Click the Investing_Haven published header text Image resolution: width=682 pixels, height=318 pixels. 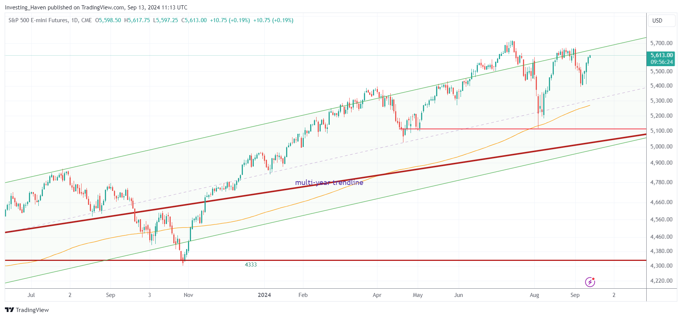(x=96, y=7)
